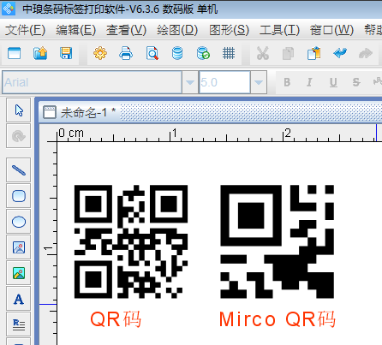This screenshot has width=382, height=345.
Task: Click the greyed rotate tool below the pointer
Action: pos(19,136)
